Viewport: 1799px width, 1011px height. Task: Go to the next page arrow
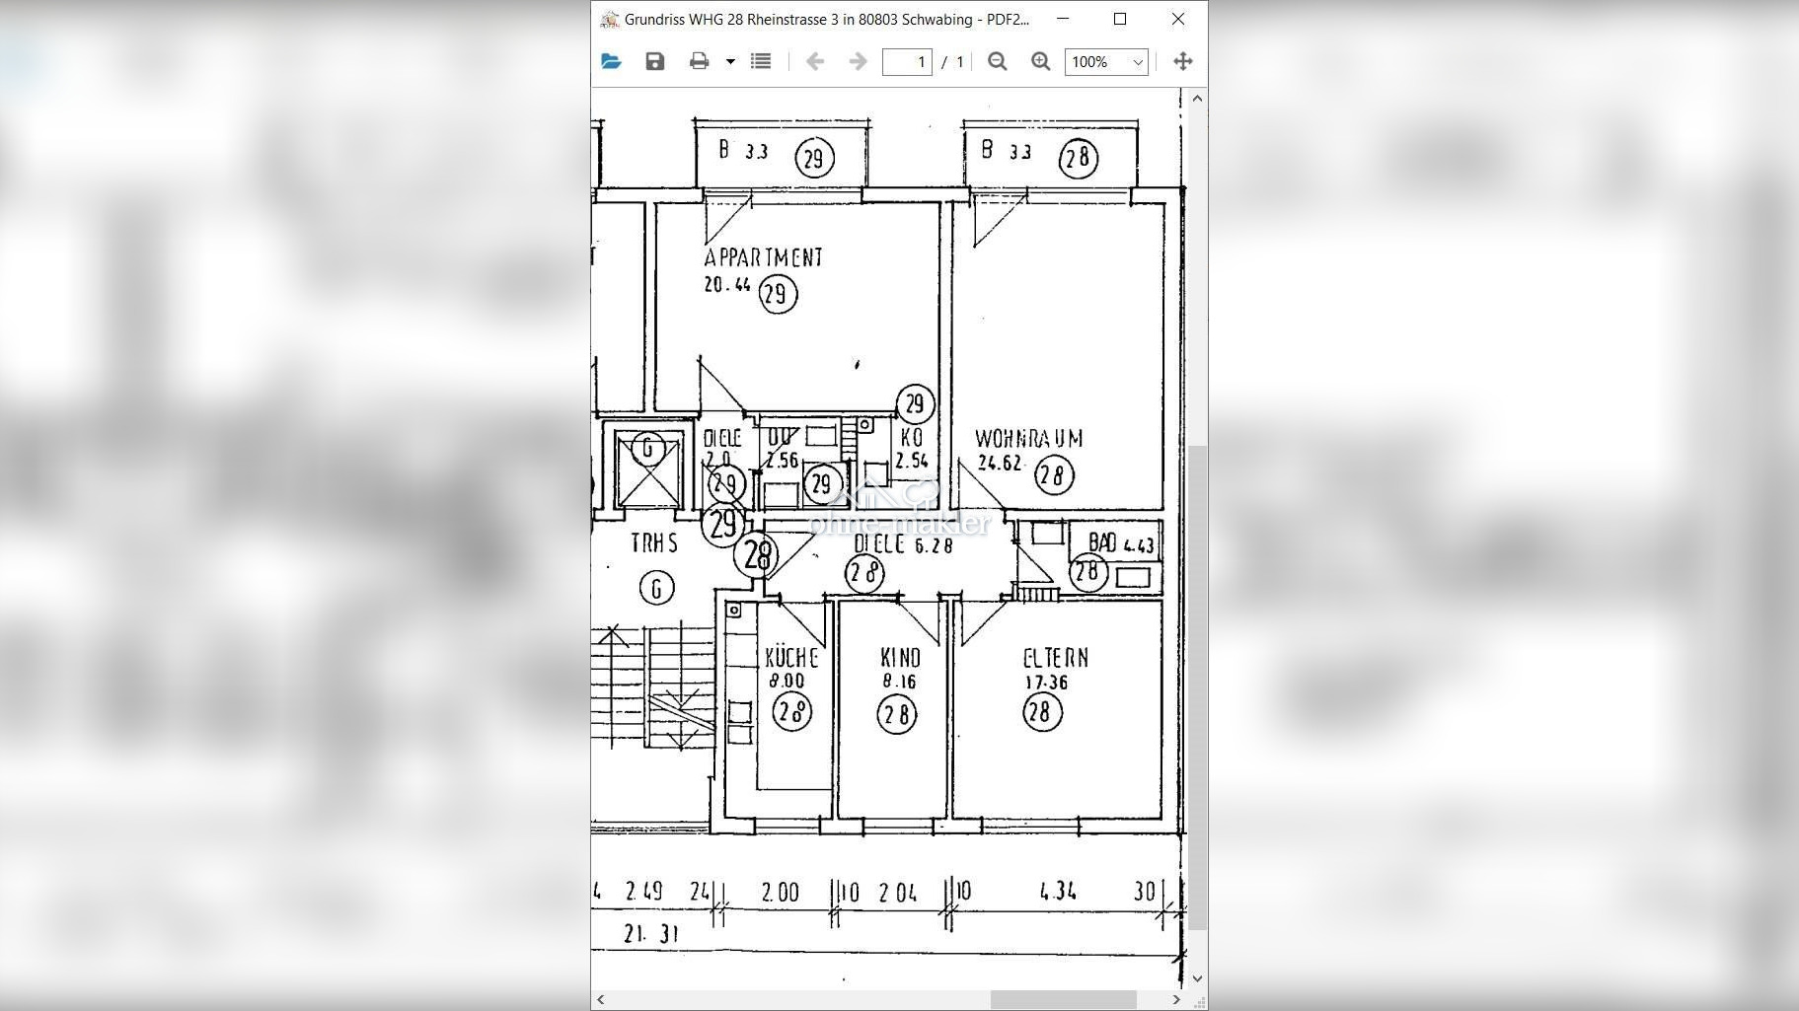click(x=858, y=61)
